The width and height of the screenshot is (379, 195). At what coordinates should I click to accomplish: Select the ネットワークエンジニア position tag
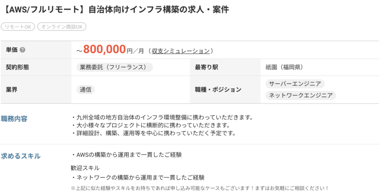point(300,95)
